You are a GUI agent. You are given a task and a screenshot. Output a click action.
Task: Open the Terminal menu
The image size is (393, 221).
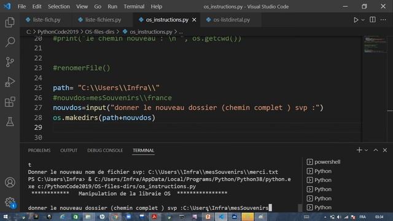(x=134, y=7)
